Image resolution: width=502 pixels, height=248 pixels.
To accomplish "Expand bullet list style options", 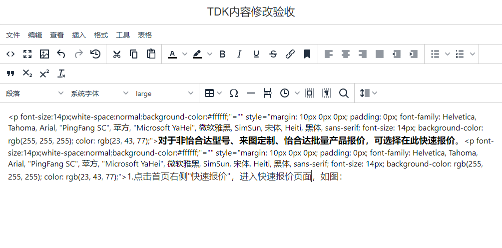I will 448,54.
